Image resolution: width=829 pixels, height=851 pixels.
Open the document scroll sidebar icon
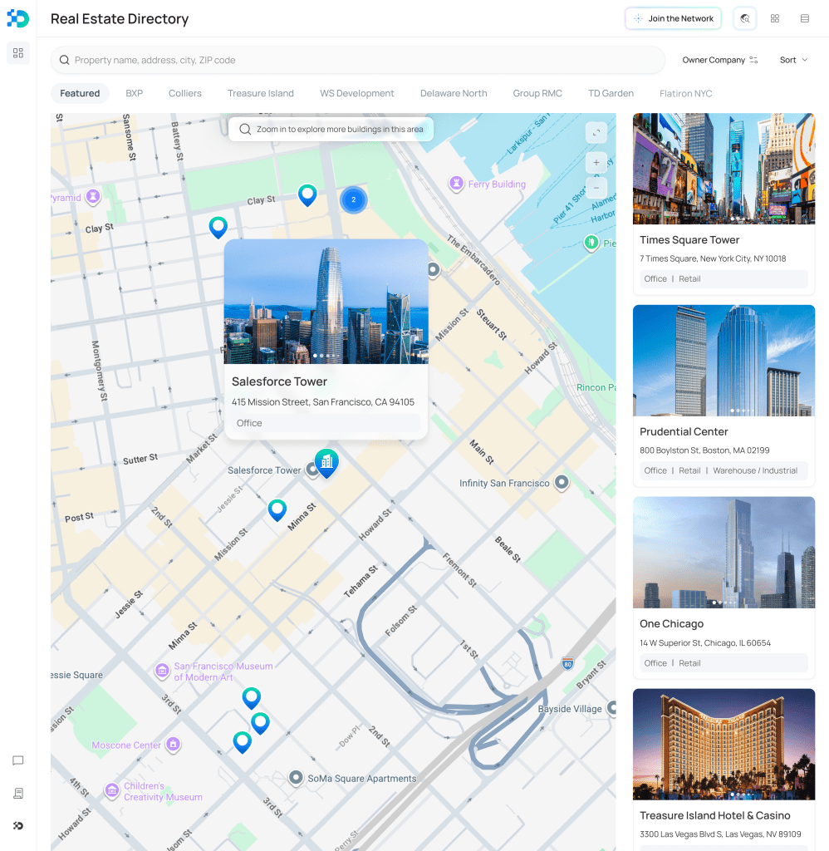point(18,794)
